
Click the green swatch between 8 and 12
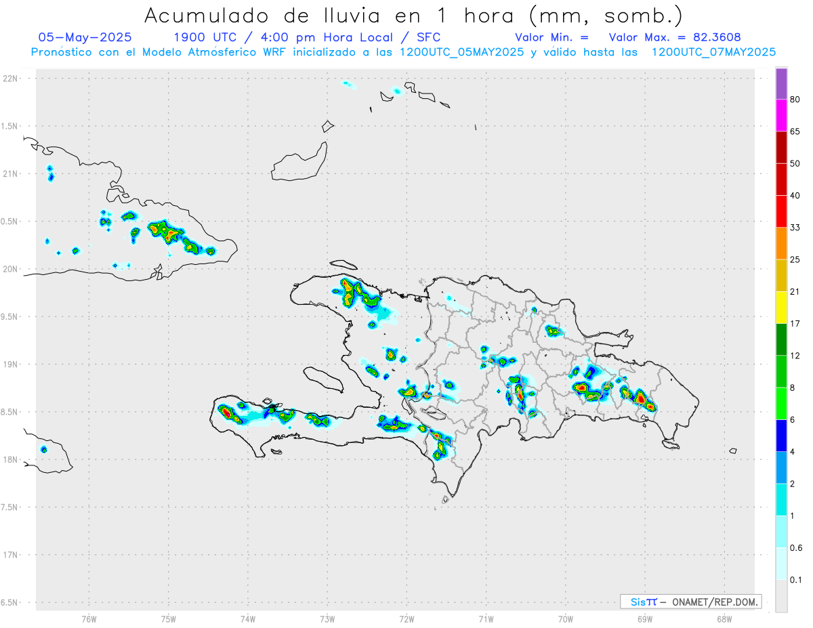coord(781,372)
